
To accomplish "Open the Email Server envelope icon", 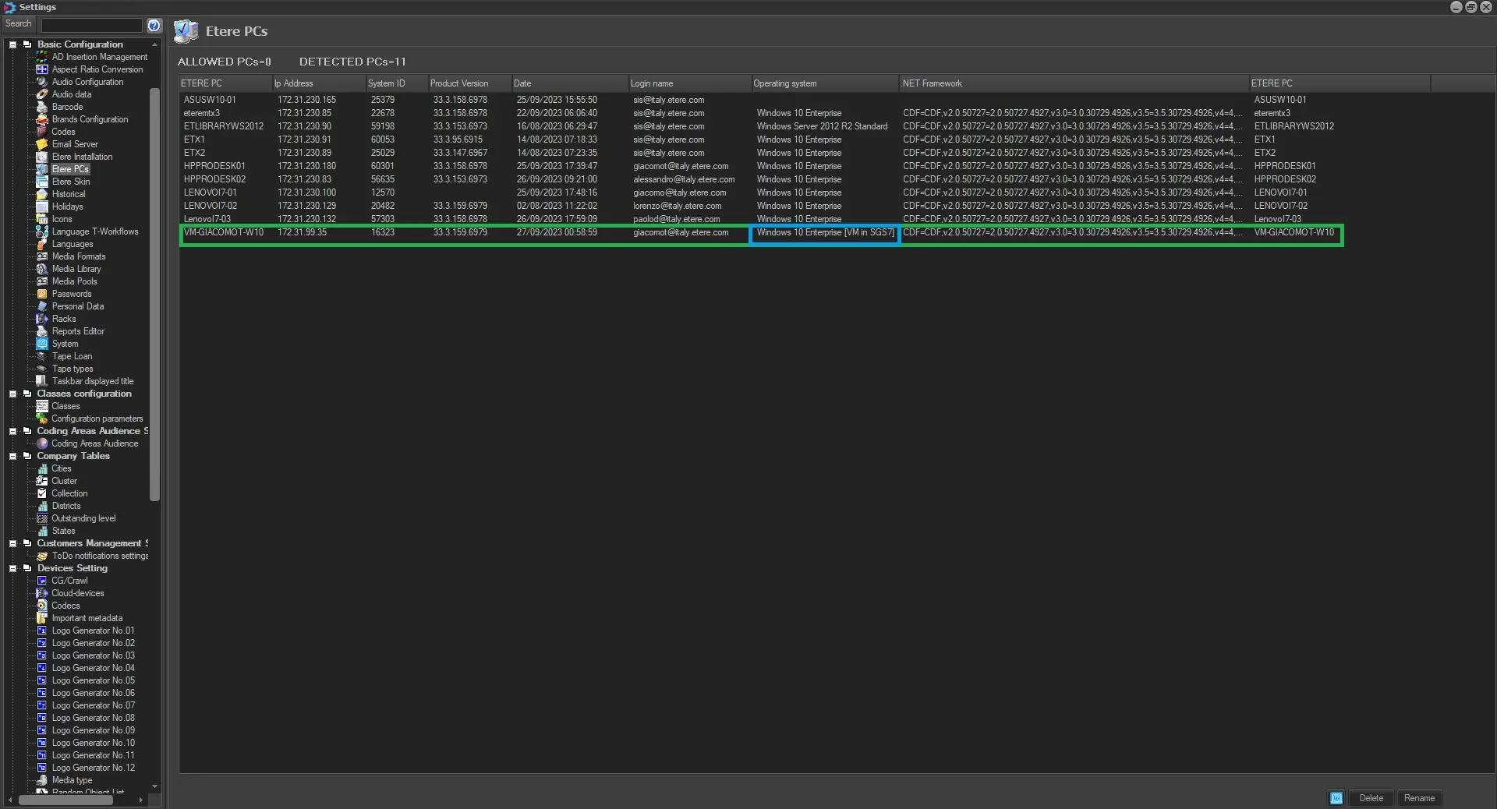I will [42, 144].
